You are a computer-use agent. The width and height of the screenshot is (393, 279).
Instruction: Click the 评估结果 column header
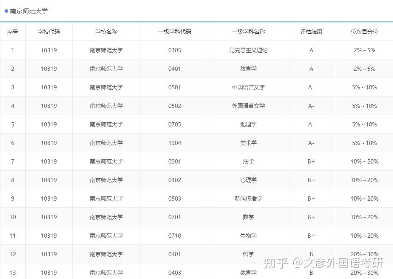(x=311, y=32)
